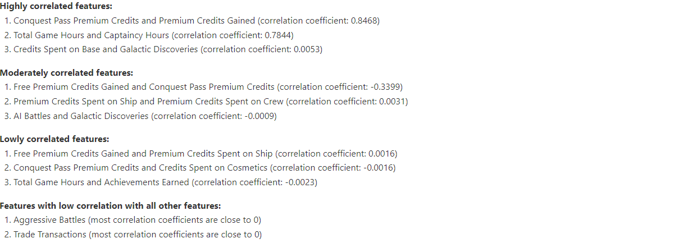Click the "Highly correlated features" heading

56,6
